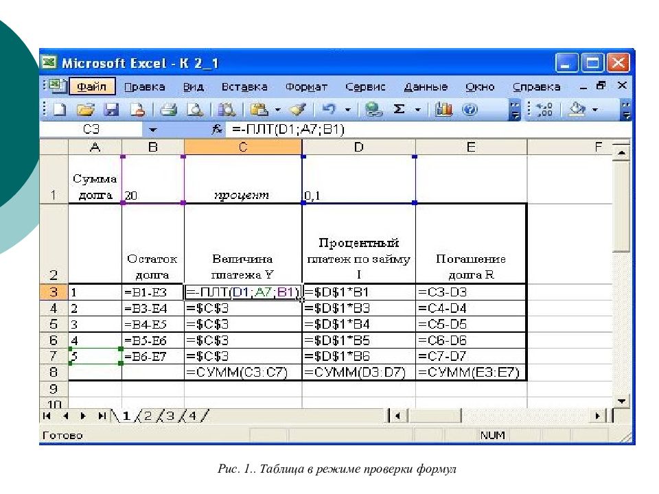Expand Standard toolbar options chevron

515,110
